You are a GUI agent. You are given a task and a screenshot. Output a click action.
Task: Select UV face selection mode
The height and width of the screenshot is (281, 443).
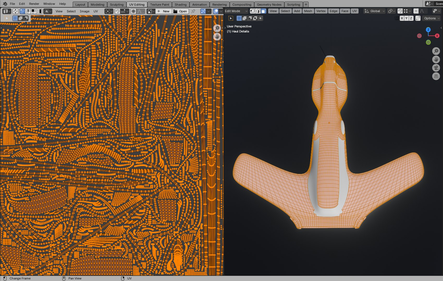[x=34, y=11]
